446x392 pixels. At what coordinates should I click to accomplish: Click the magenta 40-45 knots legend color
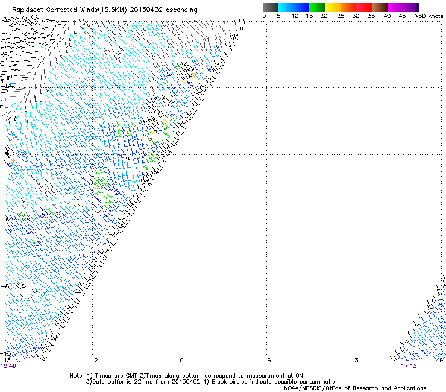coord(395,7)
